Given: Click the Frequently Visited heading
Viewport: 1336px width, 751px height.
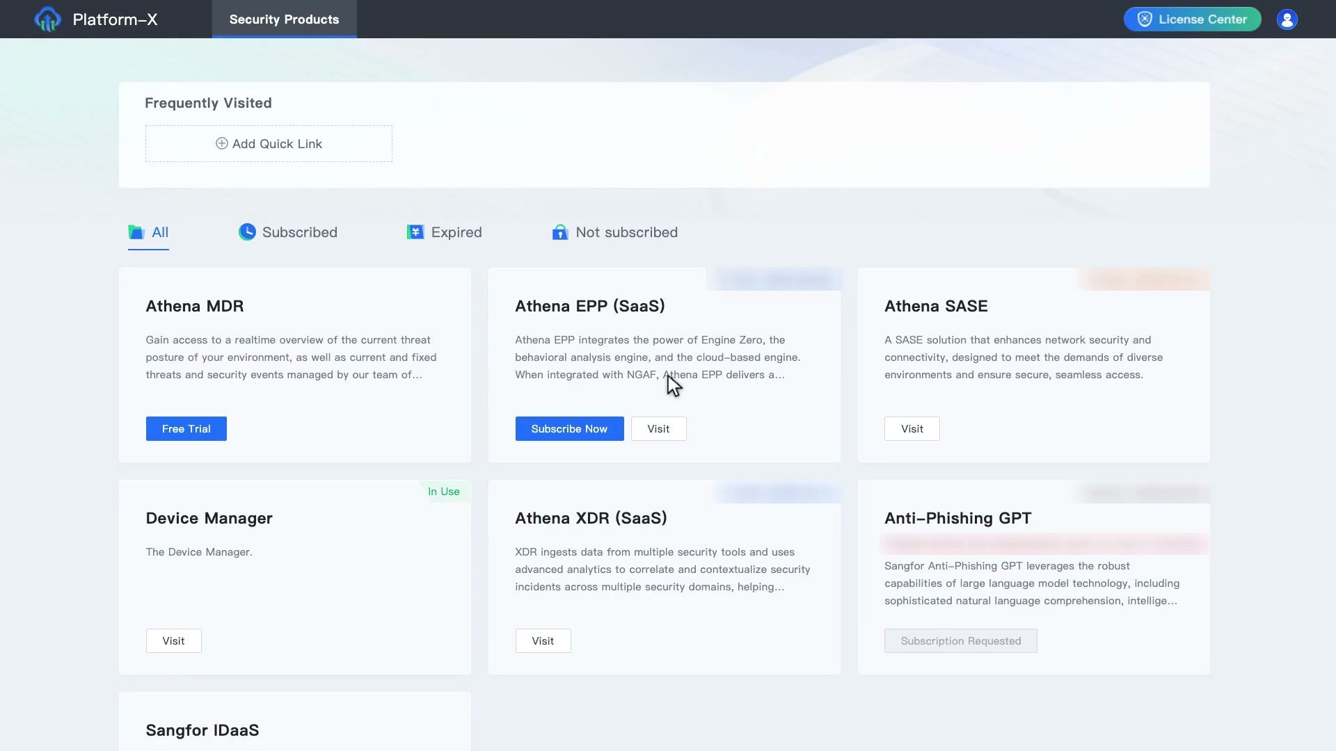Looking at the screenshot, I should pyautogui.click(x=208, y=103).
